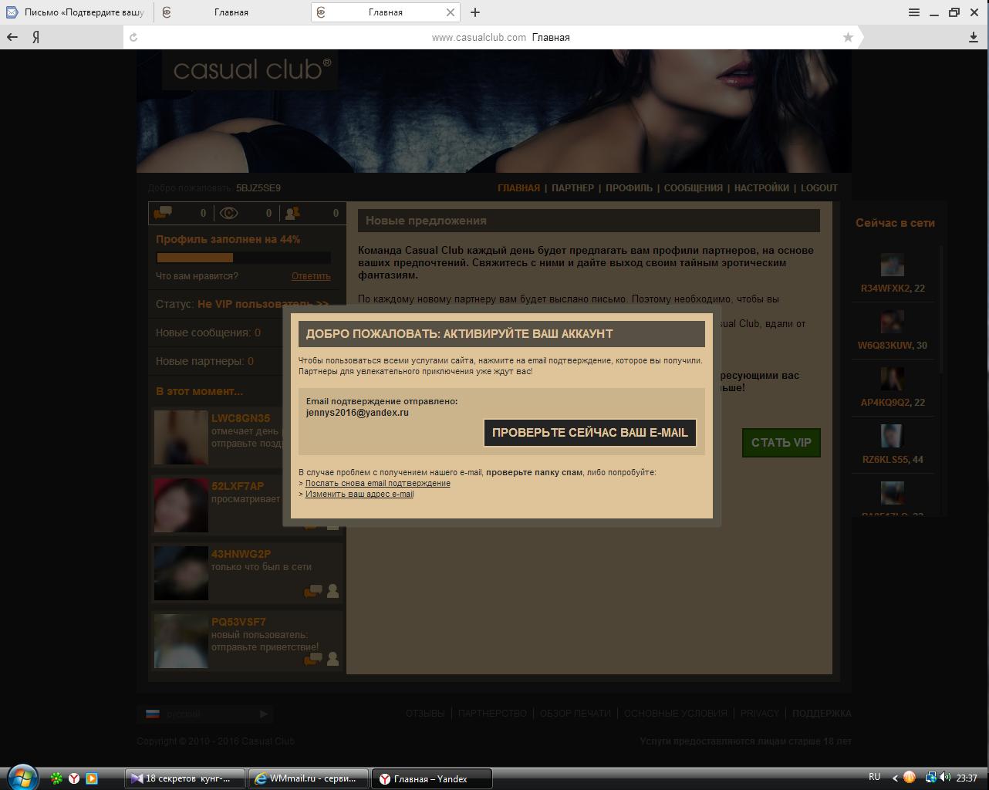Click the browser back arrow
The height and width of the screenshot is (790, 989).
(x=12, y=37)
